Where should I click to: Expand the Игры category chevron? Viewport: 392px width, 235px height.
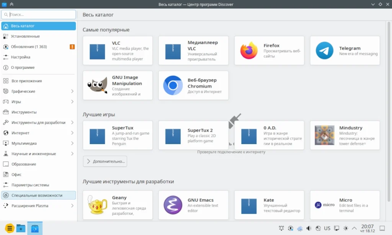72,102
